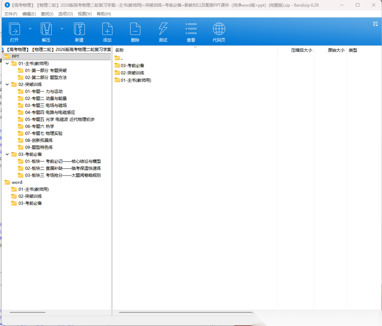Viewport: 382px width, 326px height.
Task: Click the Code page (代码页) globe icon
Action: tap(219, 29)
